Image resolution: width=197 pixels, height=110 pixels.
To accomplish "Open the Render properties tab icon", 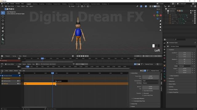I will (164, 47).
